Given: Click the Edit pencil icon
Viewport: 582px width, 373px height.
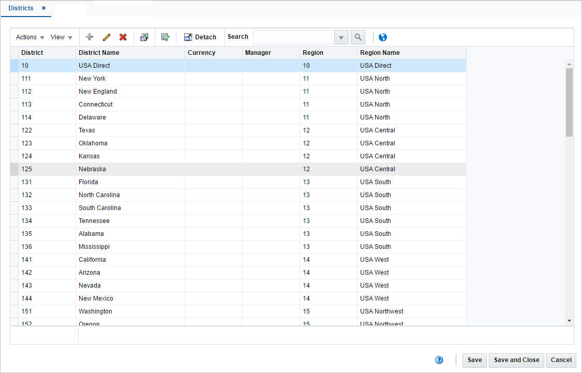Looking at the screenshot, I should click(107, 37).
